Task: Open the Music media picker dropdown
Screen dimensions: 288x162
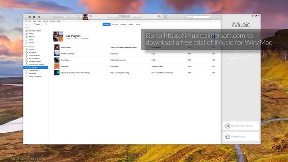Action: click(40, 24)
